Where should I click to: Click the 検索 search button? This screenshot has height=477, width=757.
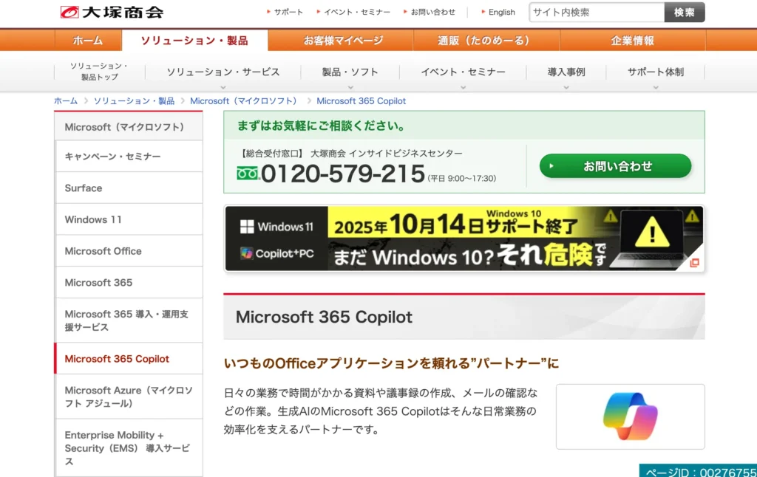684,12
